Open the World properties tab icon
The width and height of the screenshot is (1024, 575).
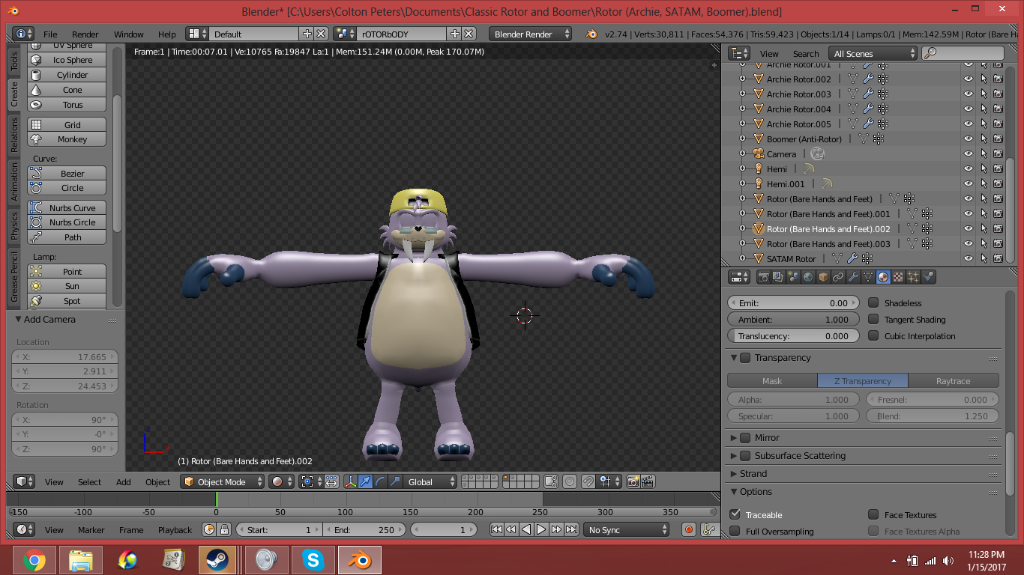pyautogui.click(x=808, y=277)
